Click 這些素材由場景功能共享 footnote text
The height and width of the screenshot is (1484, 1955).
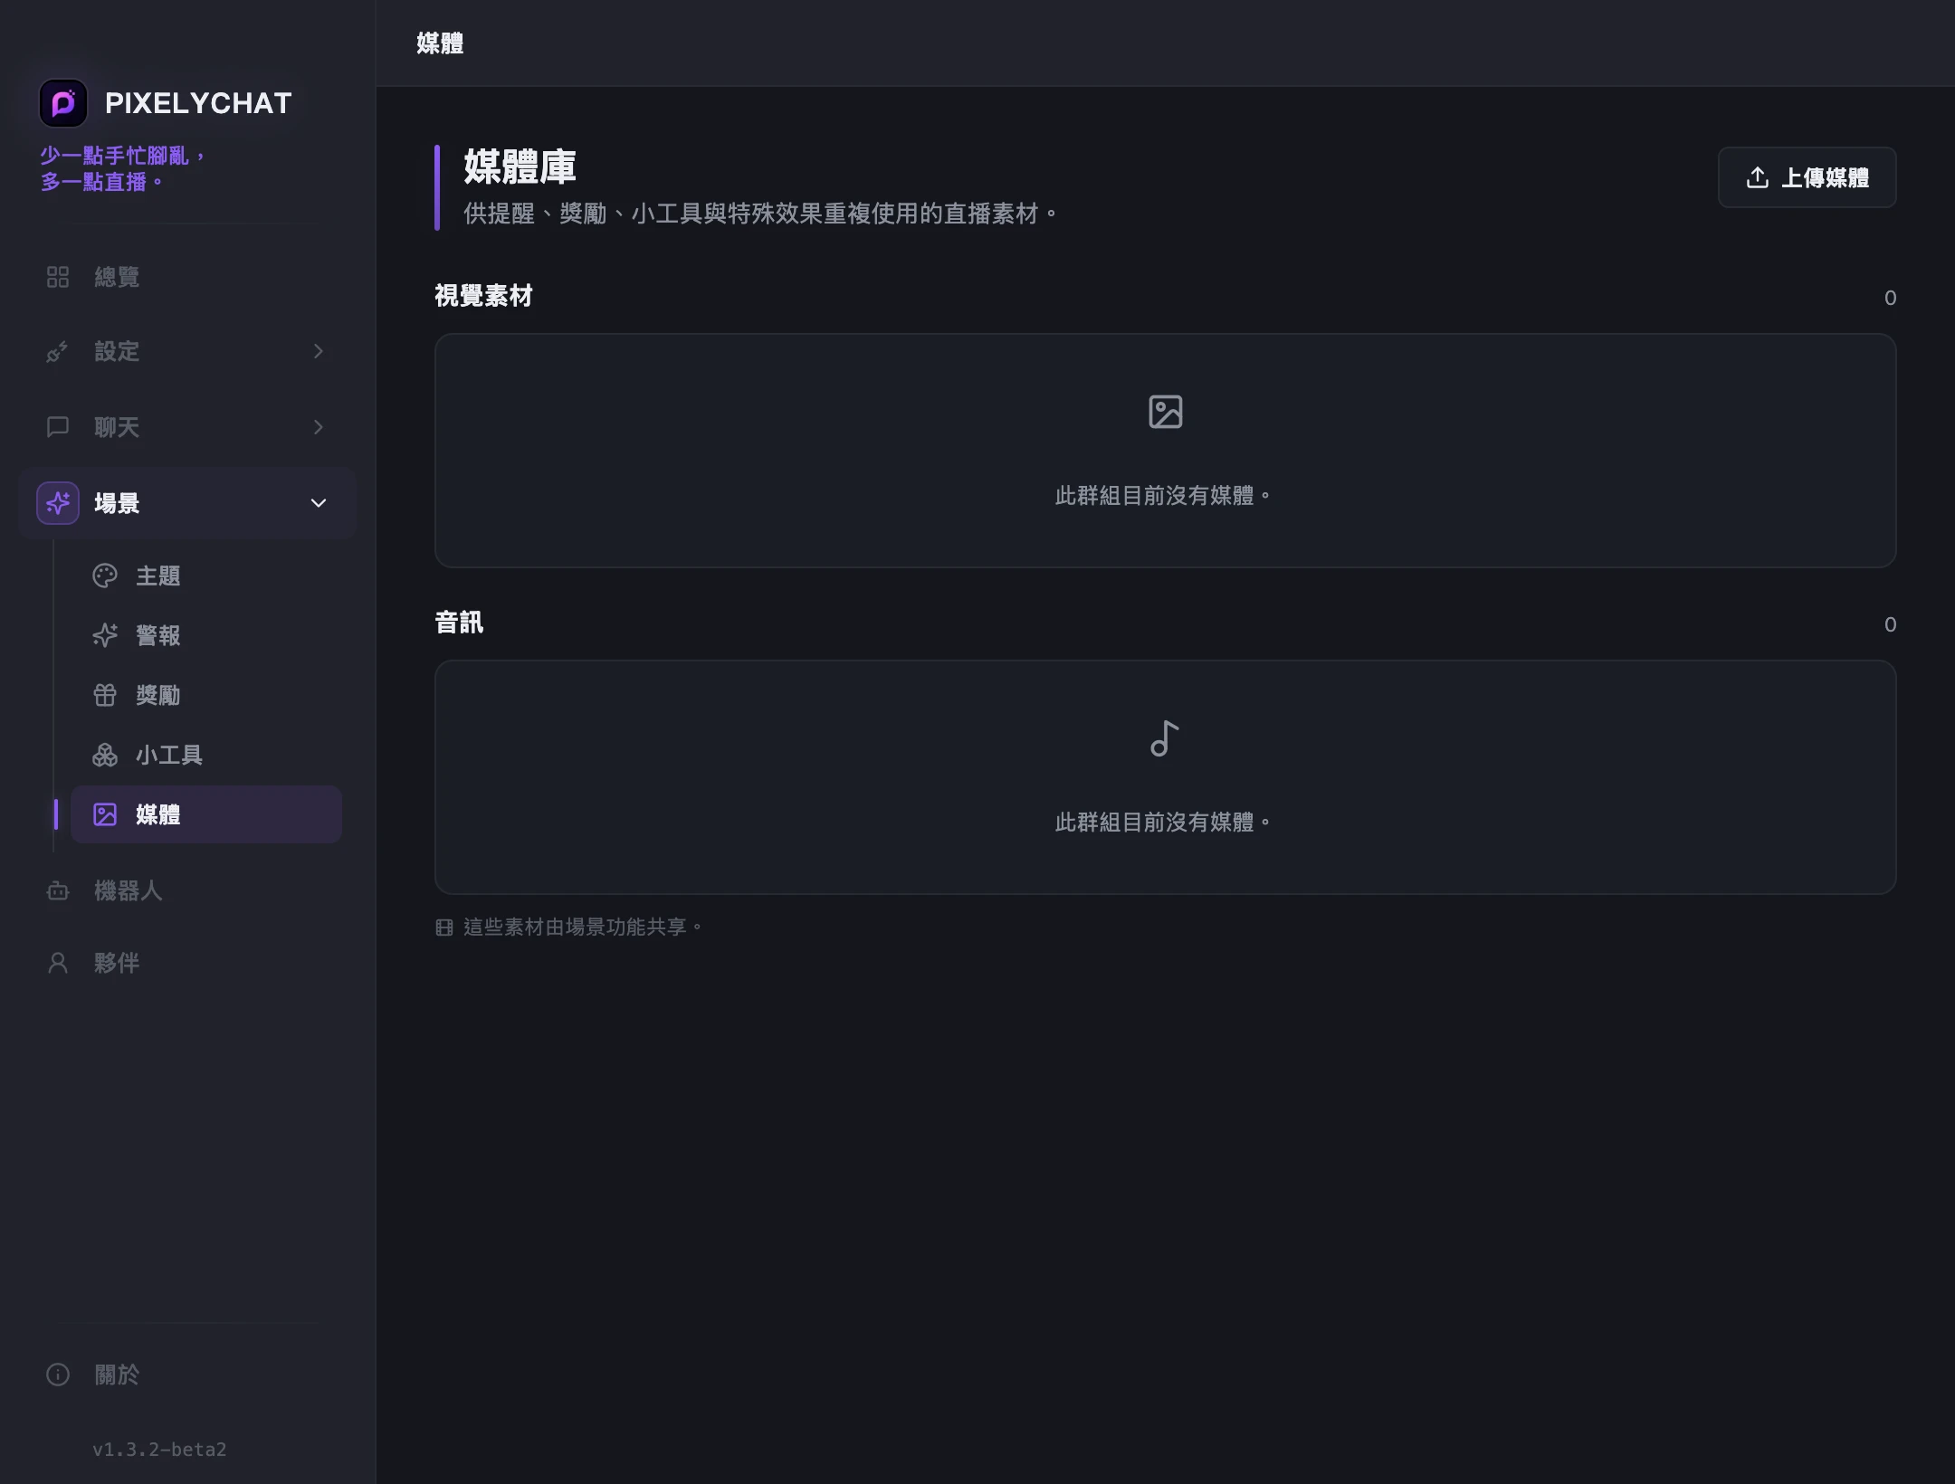point(583,927)
